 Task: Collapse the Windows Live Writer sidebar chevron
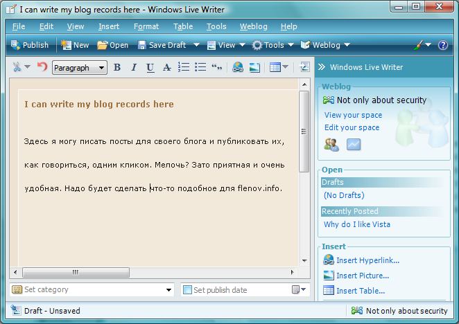click(x=322, y=67)
